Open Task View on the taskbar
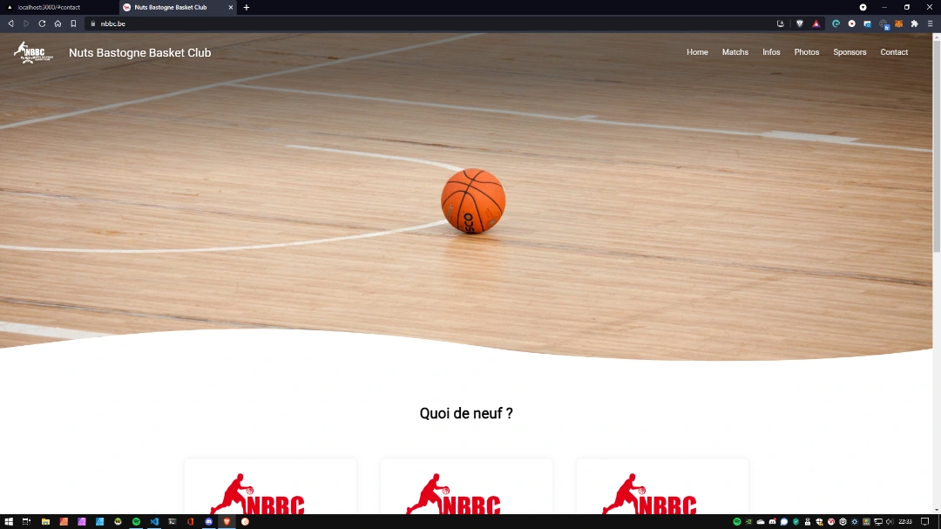 pyautogui.click(x=26, y=522)
